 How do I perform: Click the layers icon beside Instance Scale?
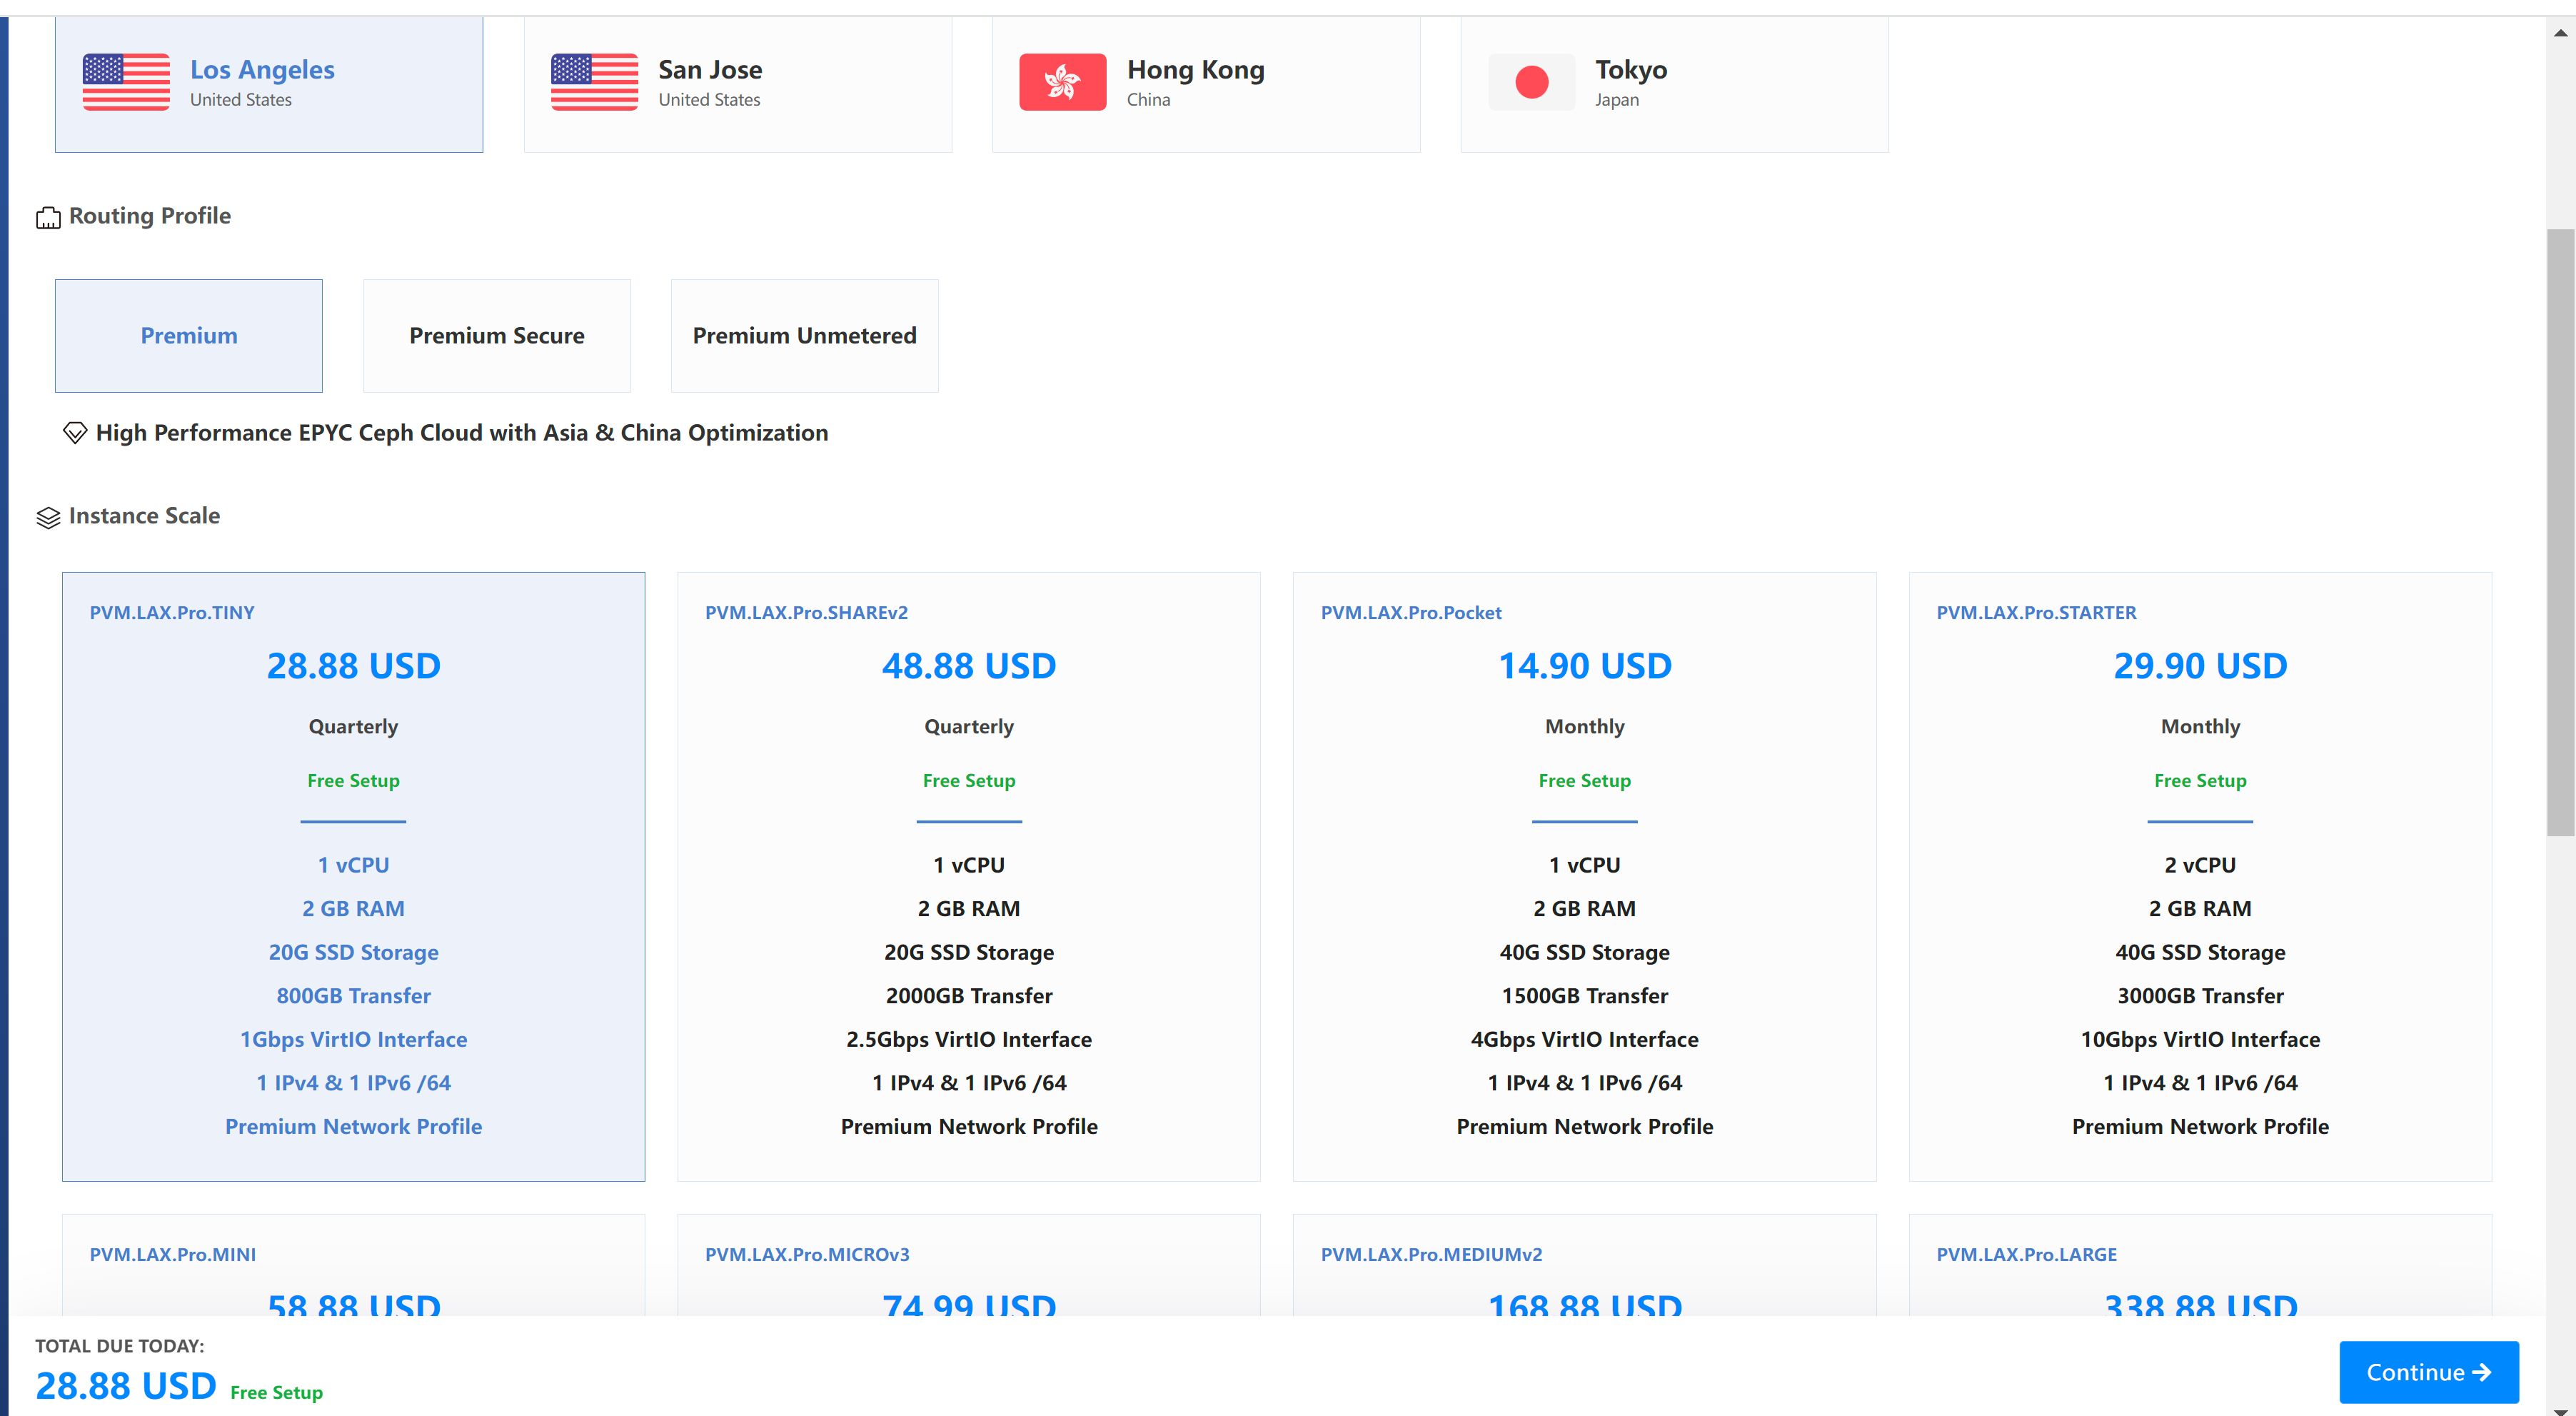(x=48, y=517)
